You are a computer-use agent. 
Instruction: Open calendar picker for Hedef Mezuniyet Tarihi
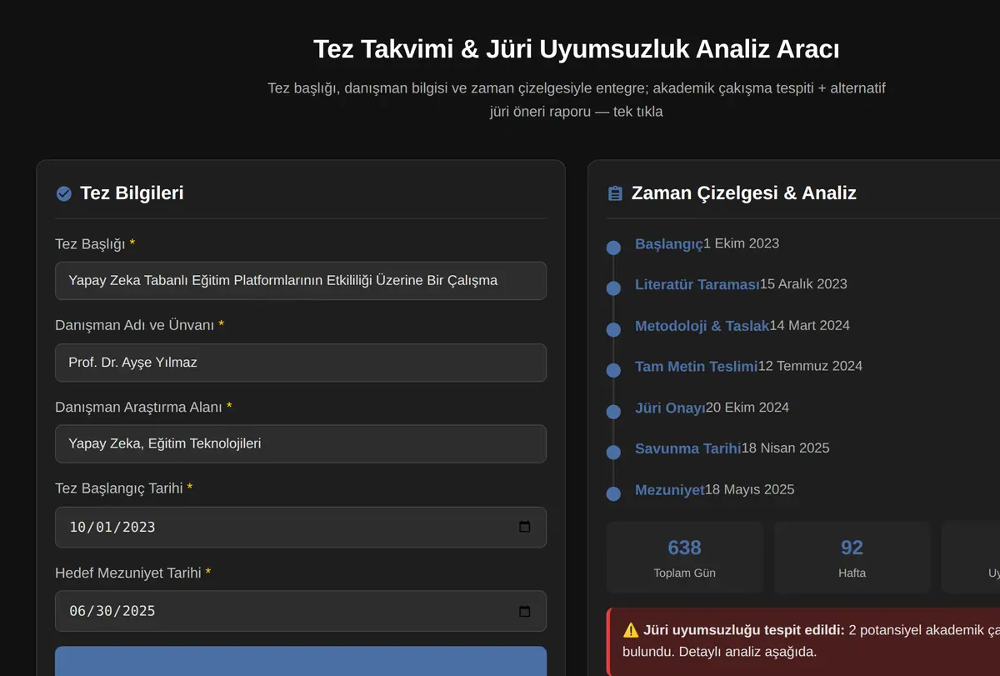click(524, 611)
